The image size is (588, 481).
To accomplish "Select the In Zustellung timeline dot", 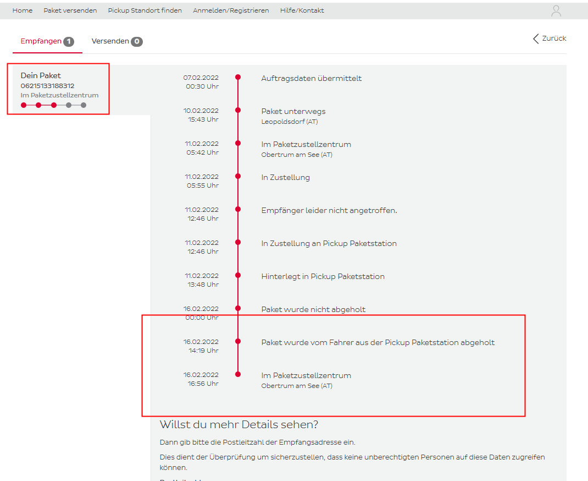I will click(238, 176).
